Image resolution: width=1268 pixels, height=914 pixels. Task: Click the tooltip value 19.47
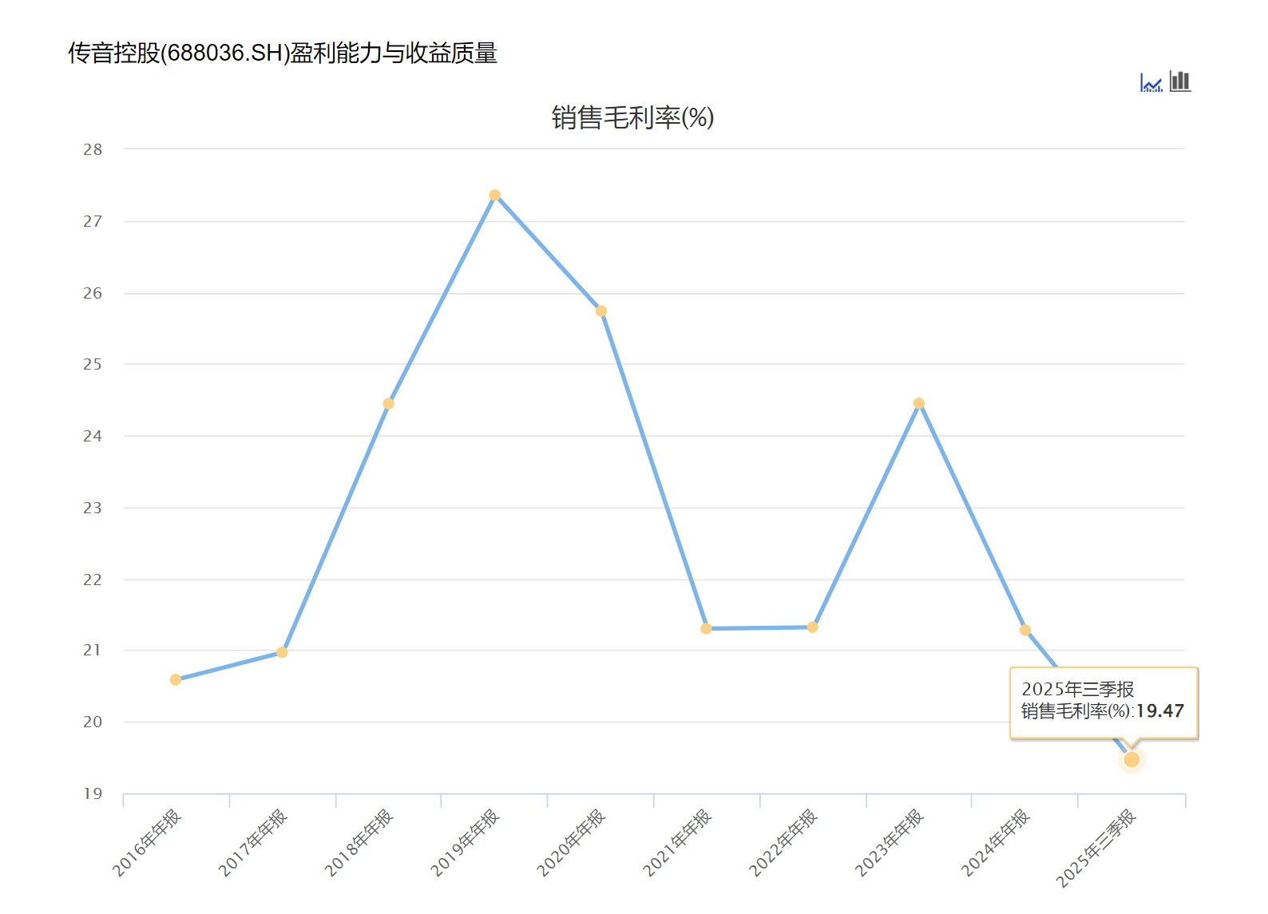click(x=1160, y=710)
